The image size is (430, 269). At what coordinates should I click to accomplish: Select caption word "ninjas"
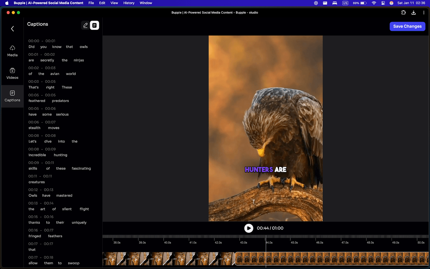[79, 60]
